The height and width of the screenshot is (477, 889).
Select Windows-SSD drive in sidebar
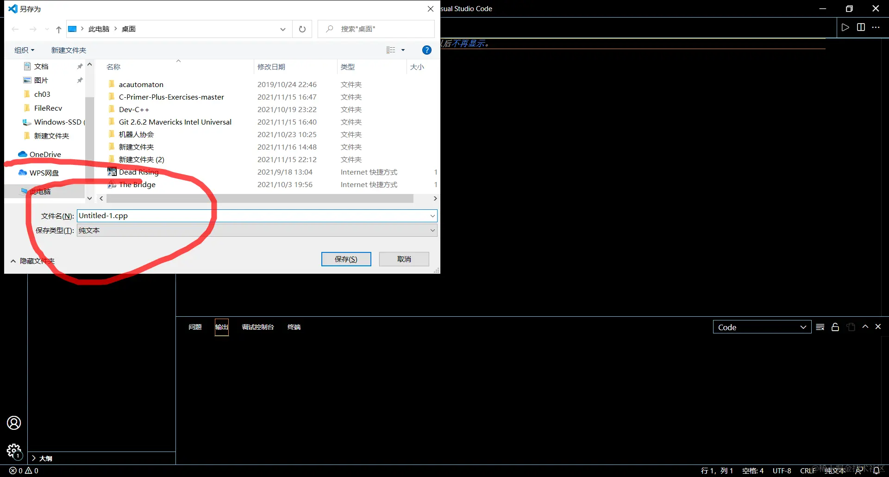(53, 122)
